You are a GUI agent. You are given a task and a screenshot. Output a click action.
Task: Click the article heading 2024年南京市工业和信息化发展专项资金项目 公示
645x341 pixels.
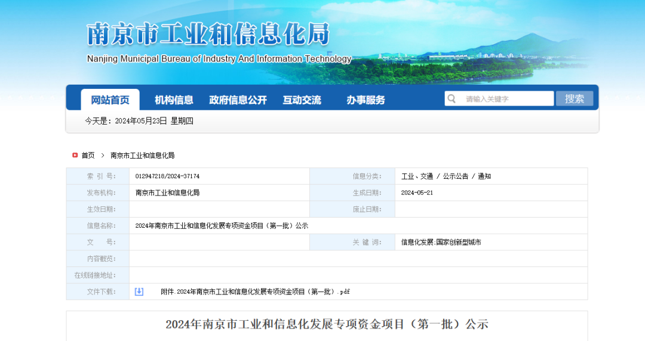pyautogui.click(x=327, y=324)
